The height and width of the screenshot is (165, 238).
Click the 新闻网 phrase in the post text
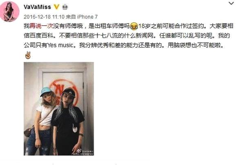tap(145, 36)
